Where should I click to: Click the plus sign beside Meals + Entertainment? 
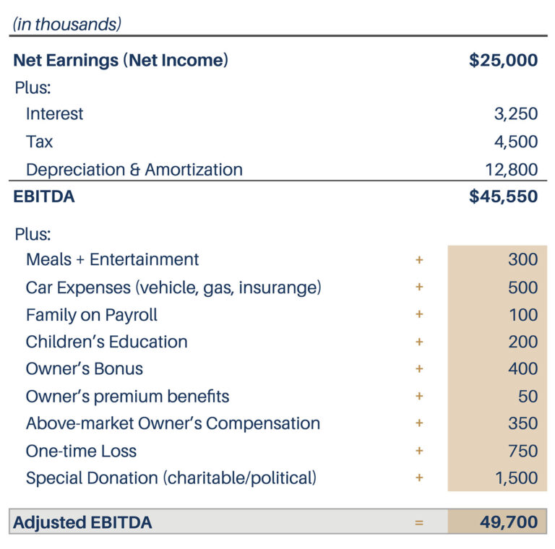pyautogui.click(x=419, y=260)
